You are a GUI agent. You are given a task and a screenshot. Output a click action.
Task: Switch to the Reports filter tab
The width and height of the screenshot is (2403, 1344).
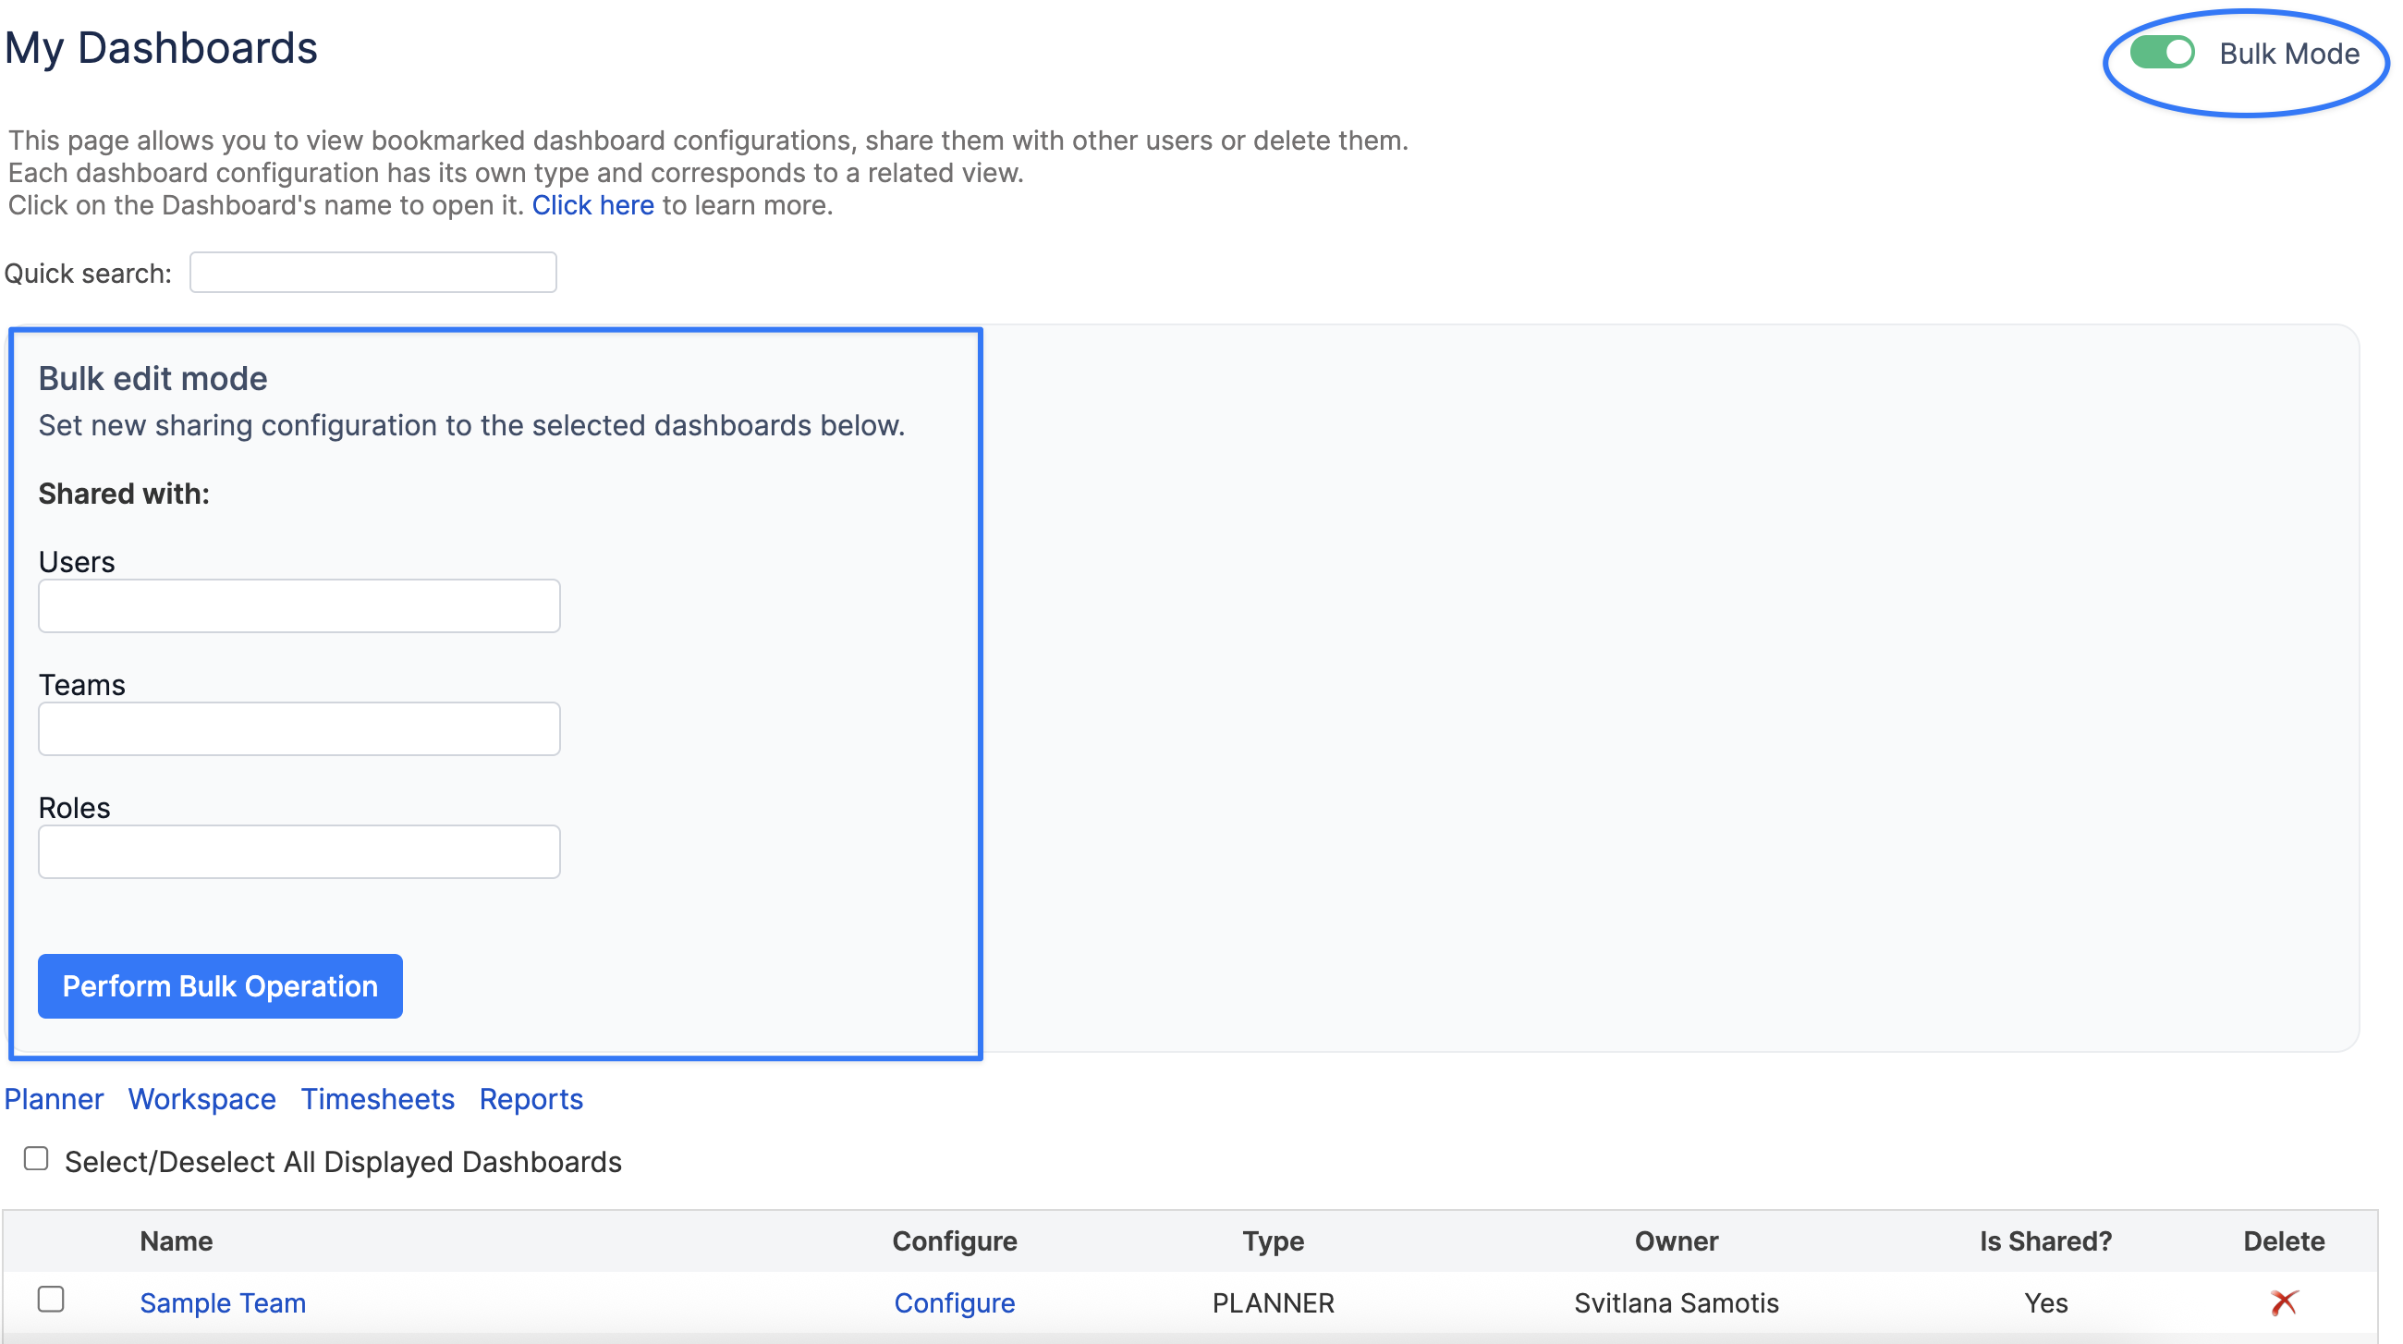coord(531,1099)
